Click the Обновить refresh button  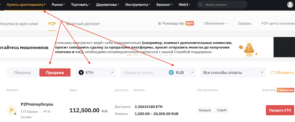point(282,72)
